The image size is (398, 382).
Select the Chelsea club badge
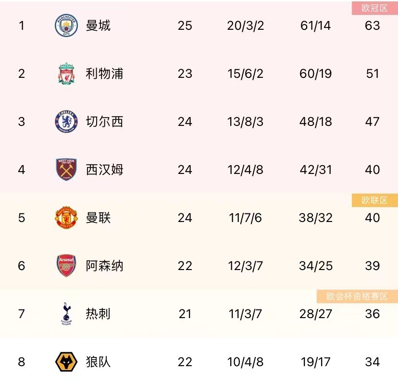[66, 122]
